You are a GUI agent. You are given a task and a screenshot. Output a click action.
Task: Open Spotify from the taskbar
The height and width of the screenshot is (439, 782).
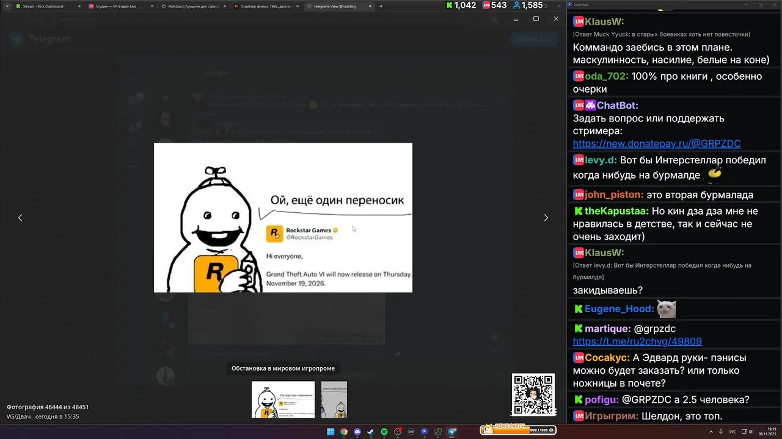click(x=384, y=432)
